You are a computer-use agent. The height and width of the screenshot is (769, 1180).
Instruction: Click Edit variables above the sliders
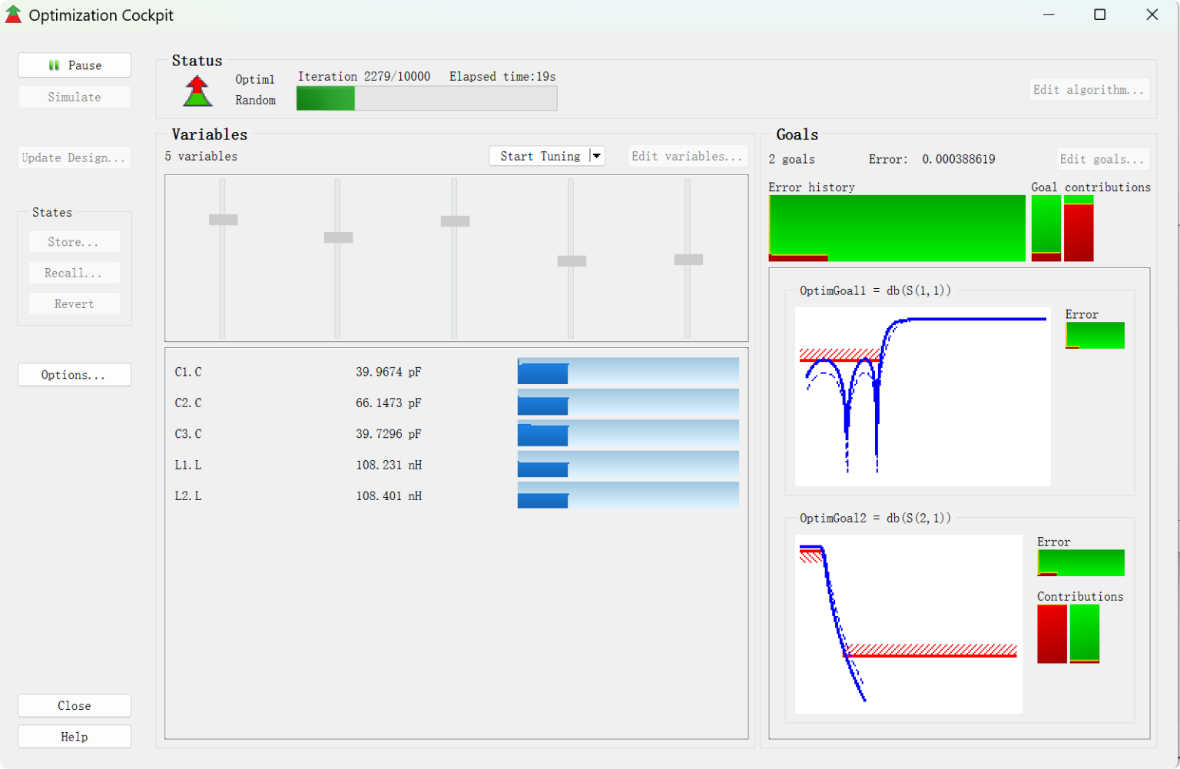pos(687,155)
